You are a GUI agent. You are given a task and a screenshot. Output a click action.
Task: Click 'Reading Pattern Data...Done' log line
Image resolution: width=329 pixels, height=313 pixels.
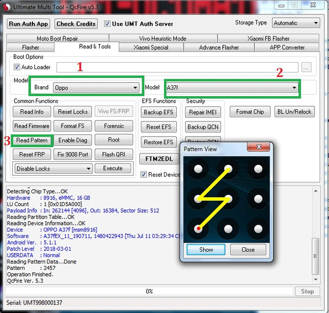coord(42,262)
